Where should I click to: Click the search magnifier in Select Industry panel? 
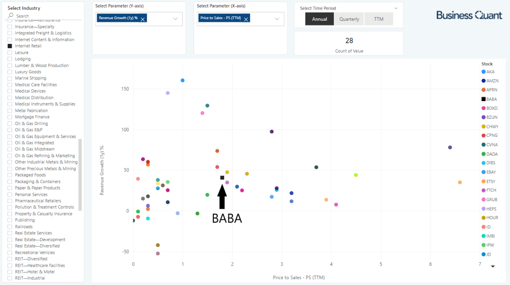click(10, 15)
